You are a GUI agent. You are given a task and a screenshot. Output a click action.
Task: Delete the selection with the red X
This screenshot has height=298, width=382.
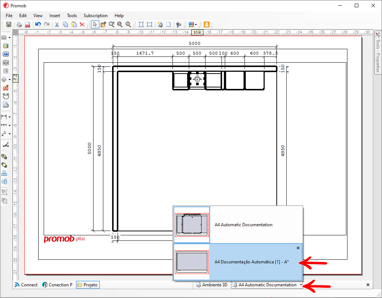click(82, 24)
